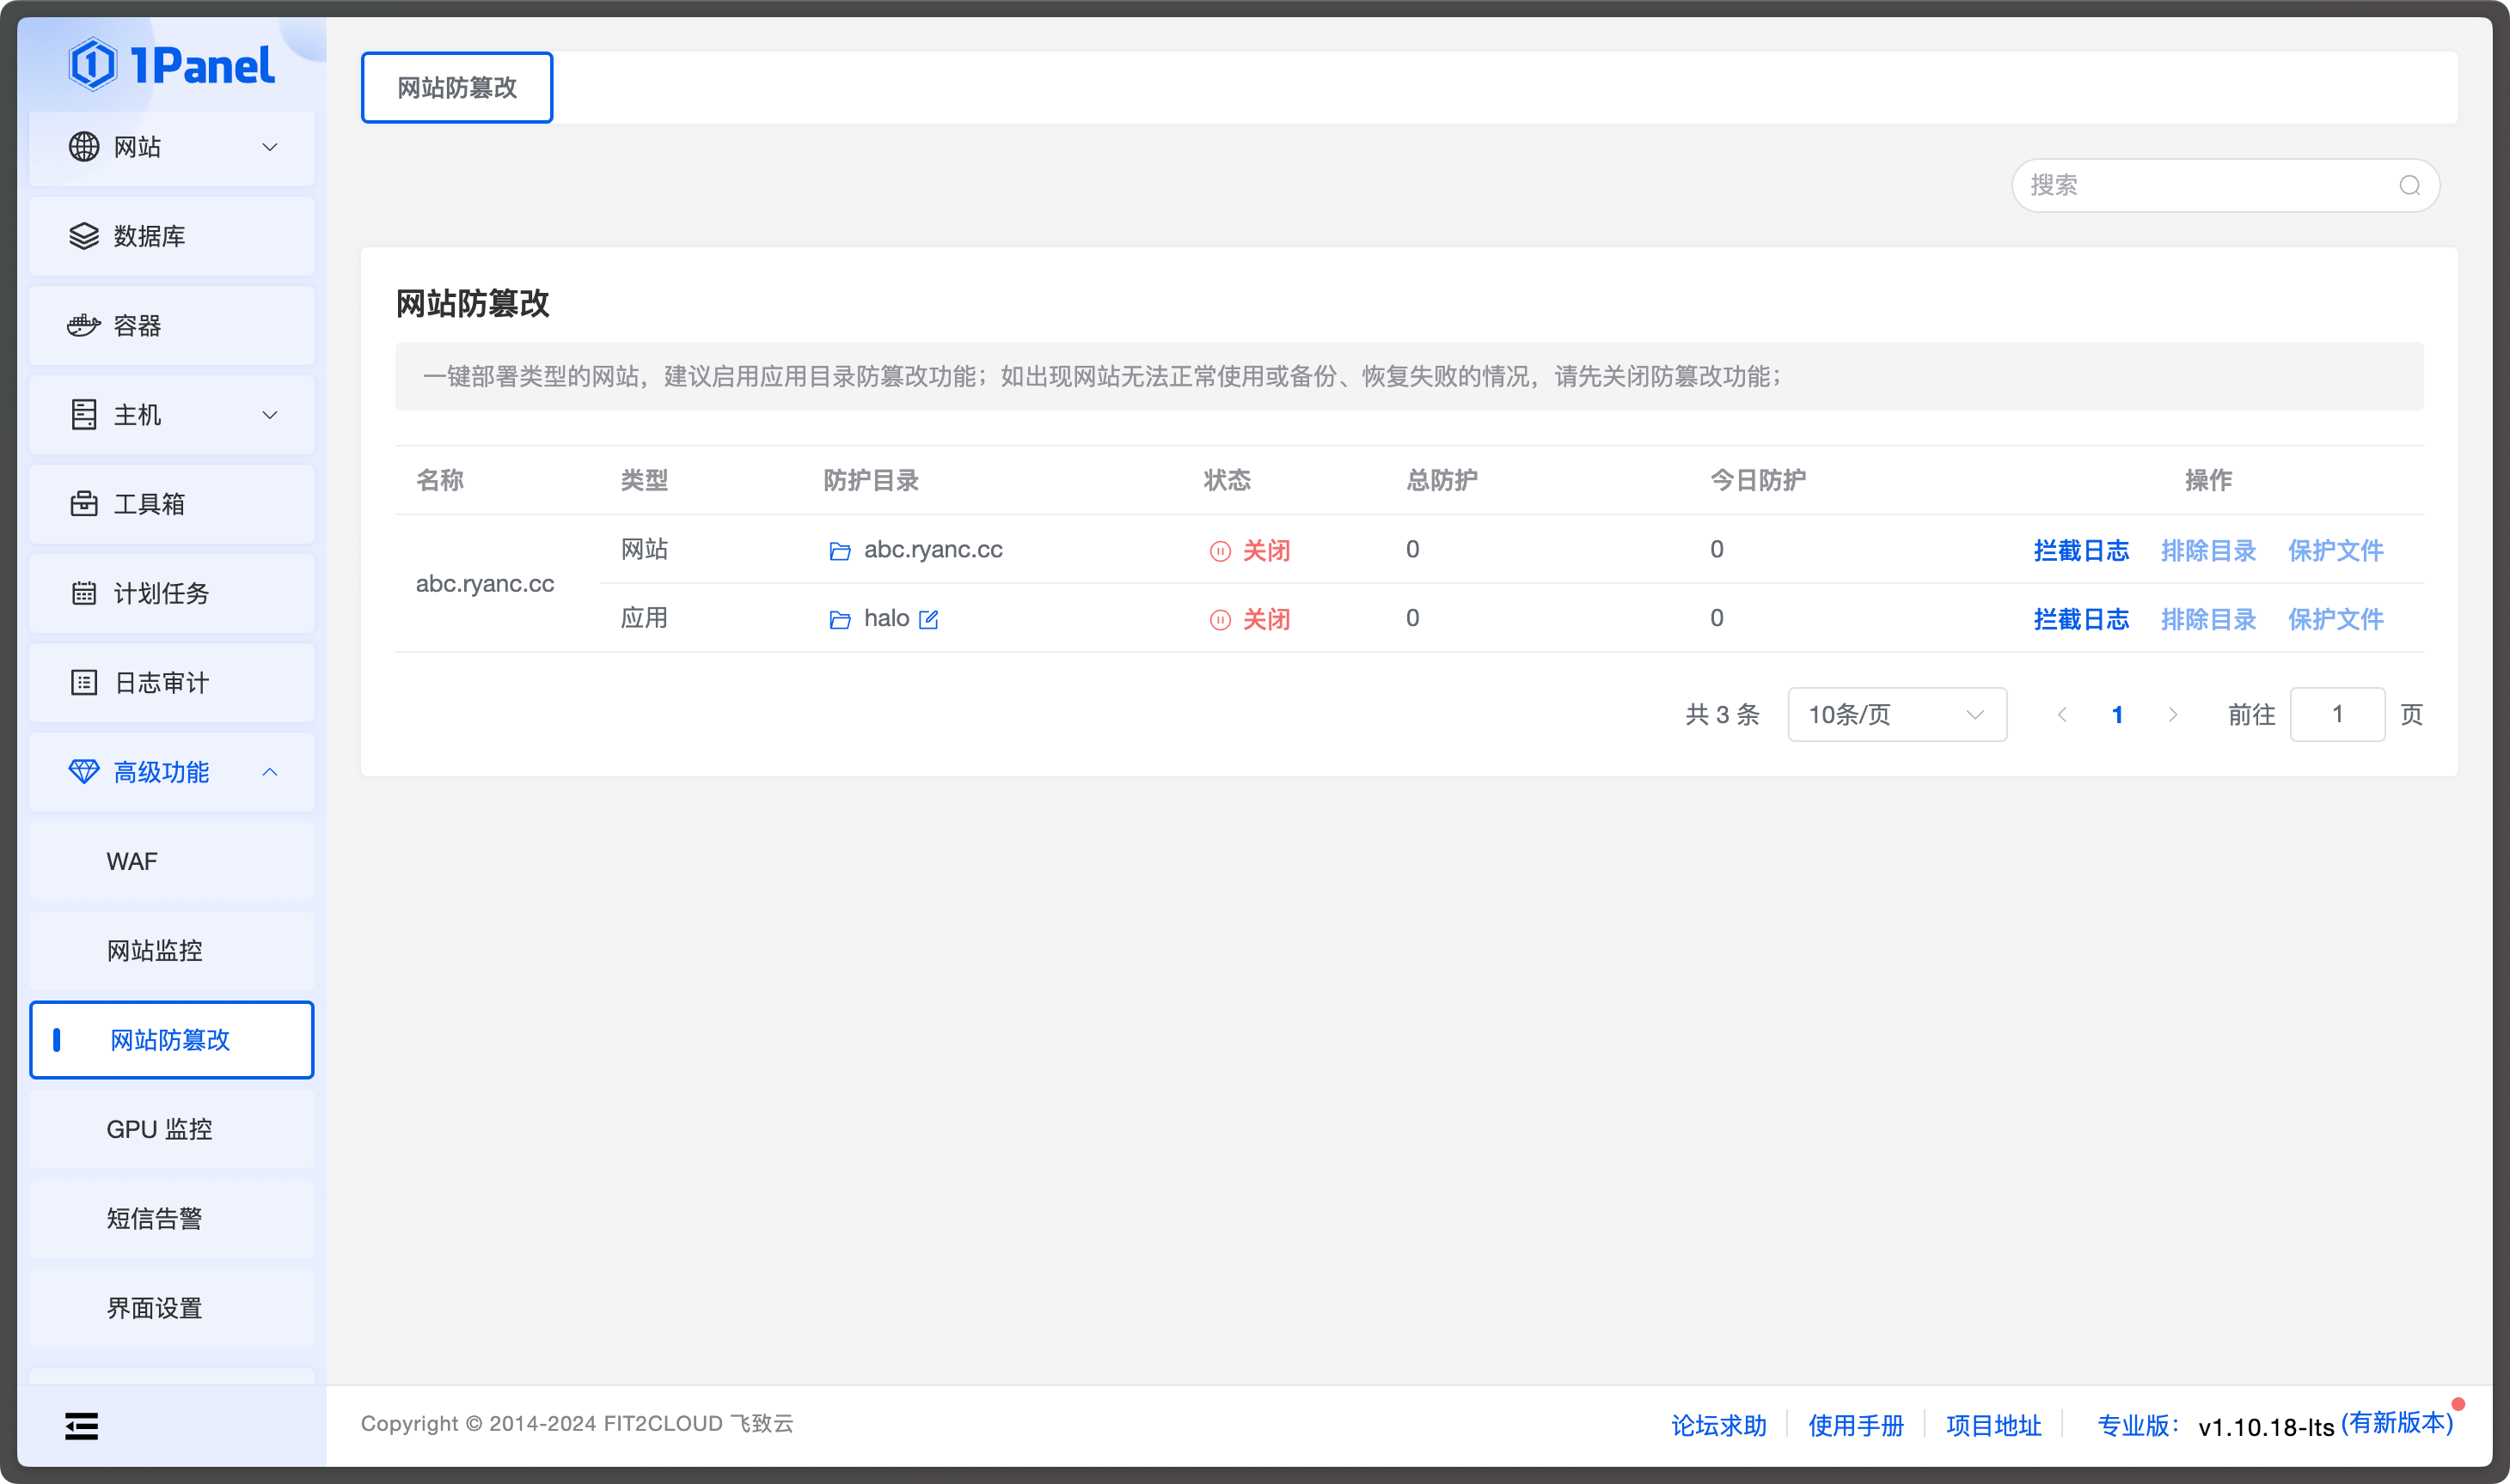
Task: Open 拦截日志 for the halo row
Action: [2081, 620]
